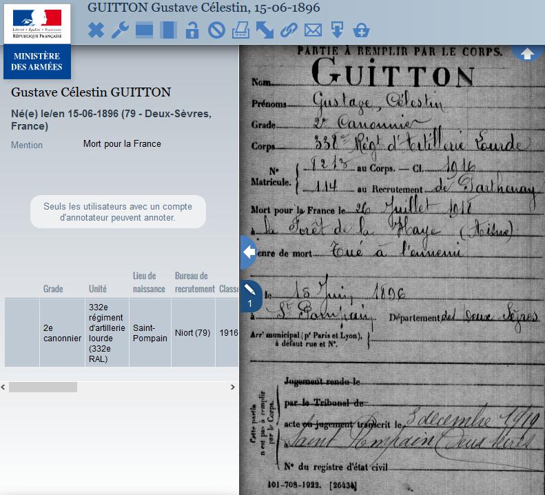Click the gray horizontal scrollbar thumb
Viewport: 545px width, 495px height.
[43, 387]
